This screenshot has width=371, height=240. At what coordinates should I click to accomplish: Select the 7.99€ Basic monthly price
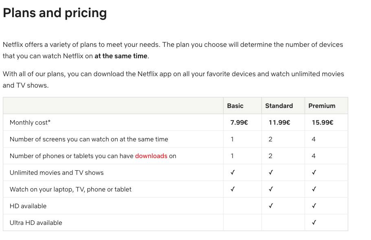pyautogui.click(x=239, y=123)
